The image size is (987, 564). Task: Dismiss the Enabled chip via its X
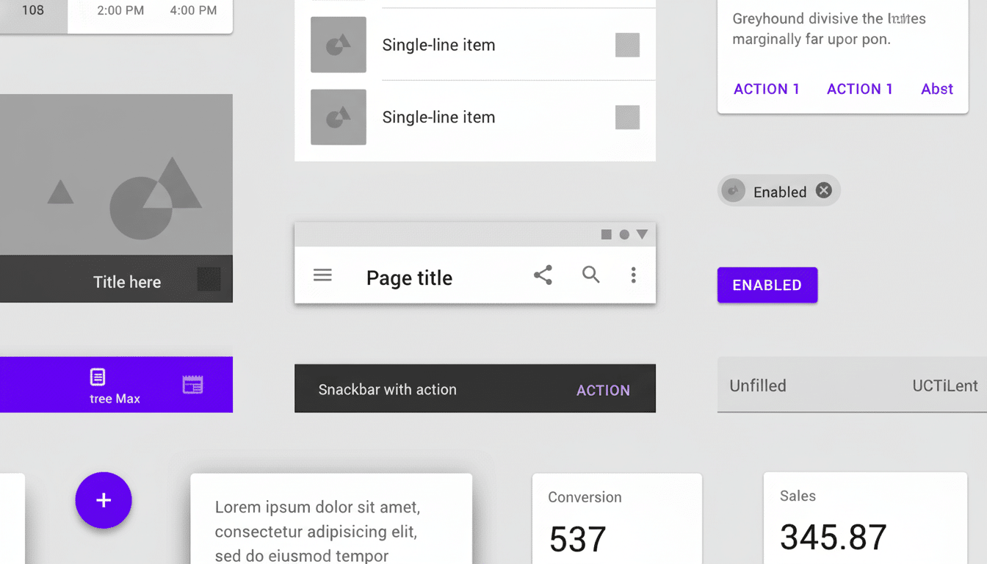pyautogui.click(x=823, y=189)
